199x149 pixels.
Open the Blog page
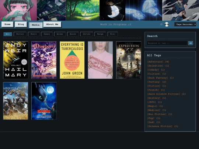21,24
